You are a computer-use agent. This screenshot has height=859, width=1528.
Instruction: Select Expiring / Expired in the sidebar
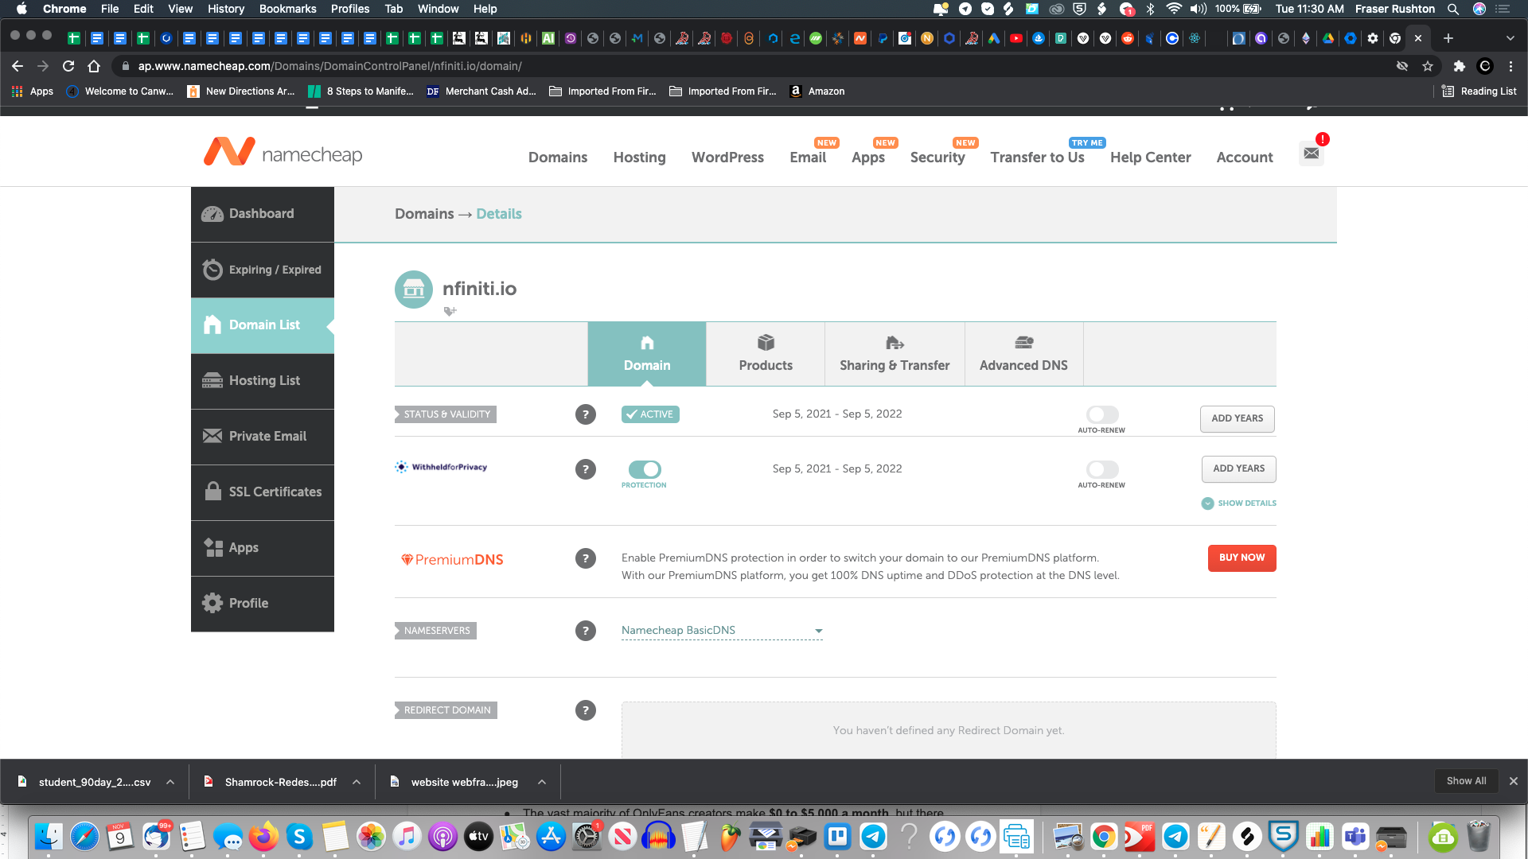coord(275,270)
